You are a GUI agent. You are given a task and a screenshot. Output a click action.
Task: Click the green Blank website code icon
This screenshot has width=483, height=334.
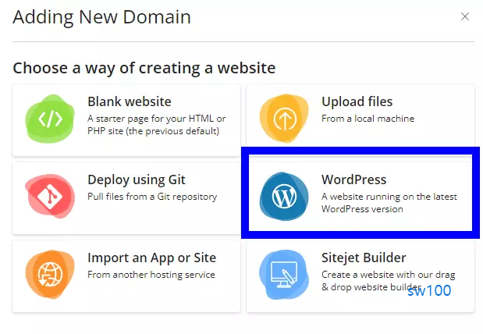[x=50, y=119]
